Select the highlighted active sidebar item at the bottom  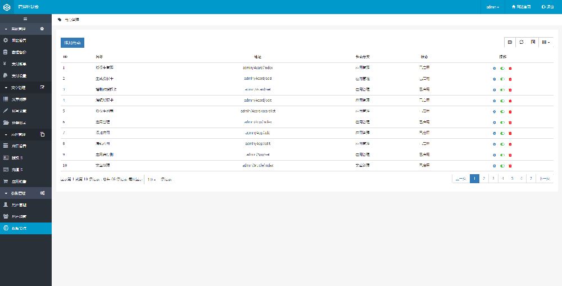point(26,228)
